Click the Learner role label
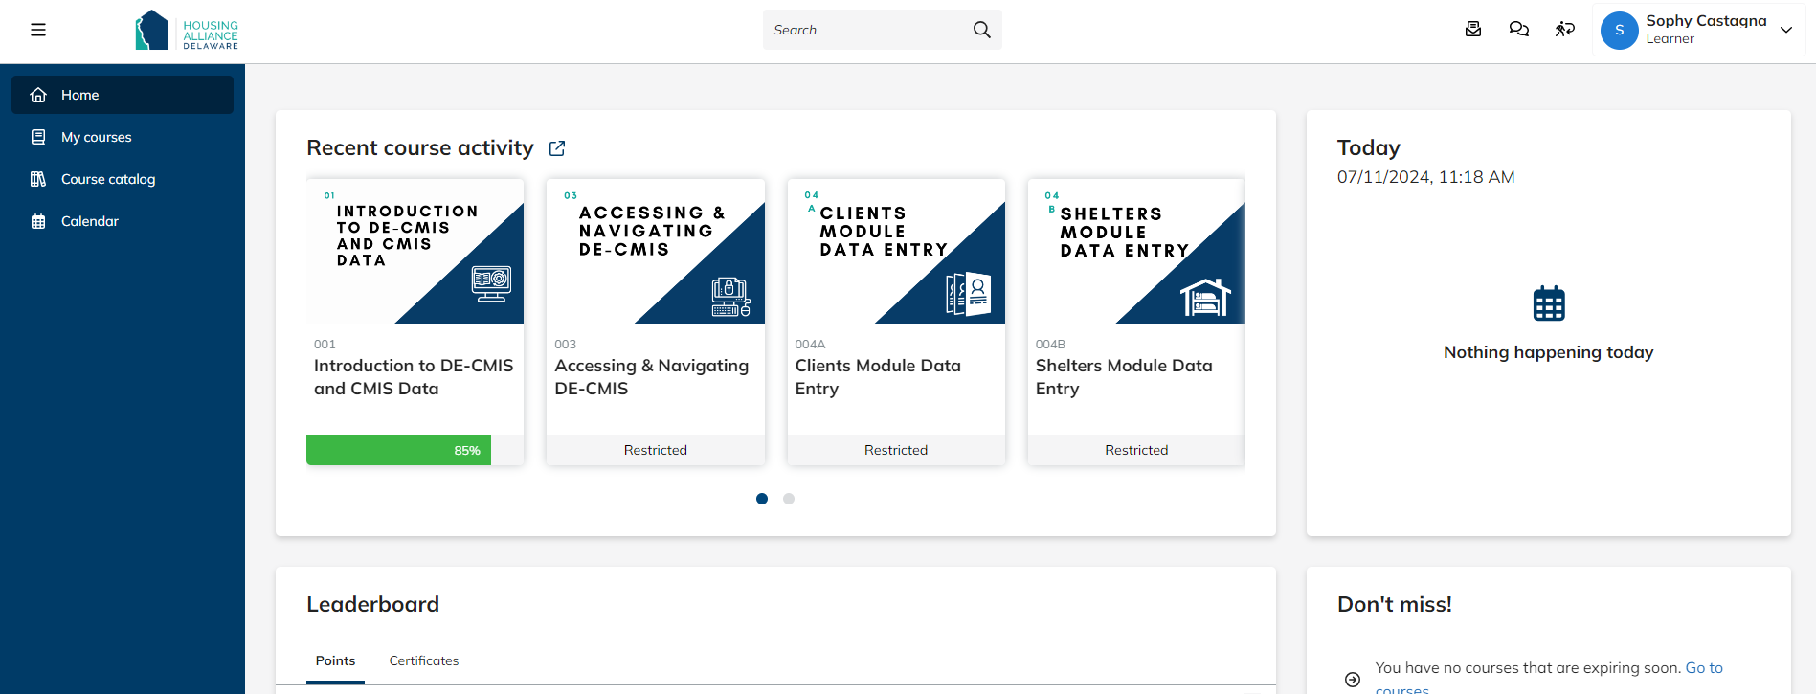 [x=1670, y=39]
